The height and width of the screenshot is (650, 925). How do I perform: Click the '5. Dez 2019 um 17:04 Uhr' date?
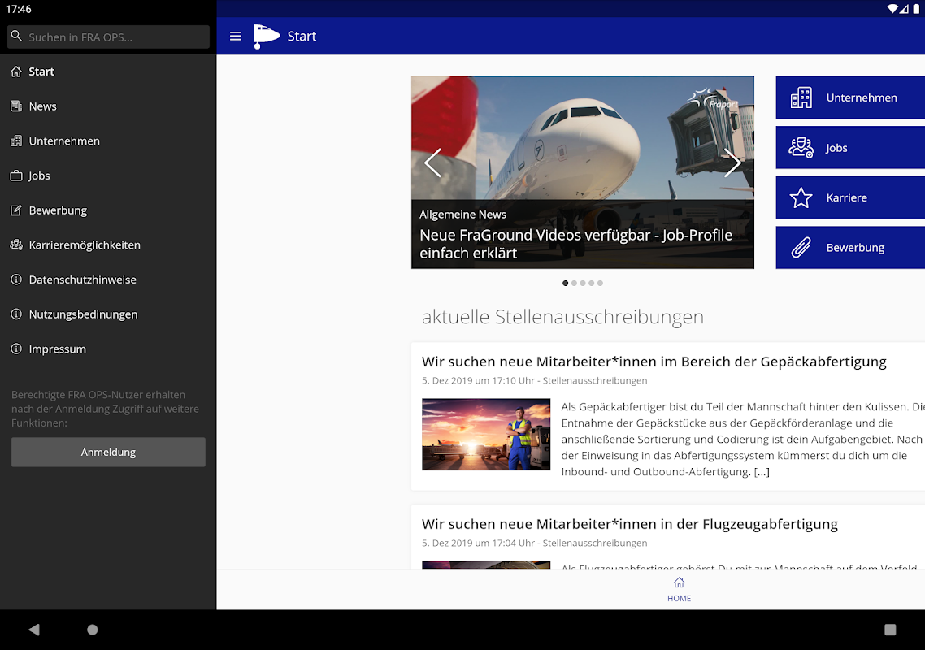[478, 543]
